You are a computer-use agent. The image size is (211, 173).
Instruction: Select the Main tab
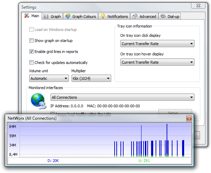31,16
